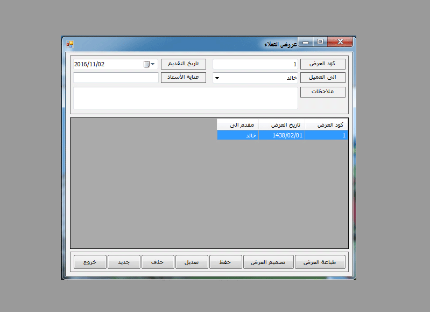Click the date text 2016/11/02
Viewport: 430px width, 312px height.
[x=89, y=64]
